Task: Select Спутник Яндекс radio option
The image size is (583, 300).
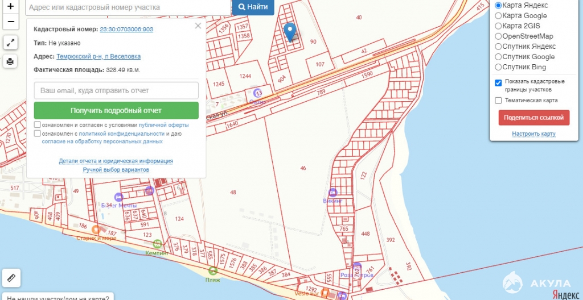Action: tap(498, 47)
